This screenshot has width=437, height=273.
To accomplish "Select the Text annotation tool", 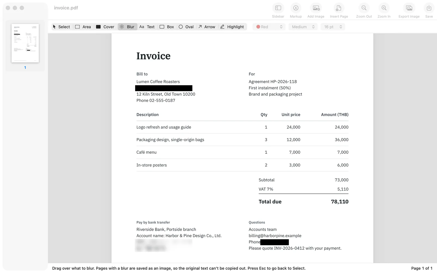I will pyautogui.click(x=147, y=27).
